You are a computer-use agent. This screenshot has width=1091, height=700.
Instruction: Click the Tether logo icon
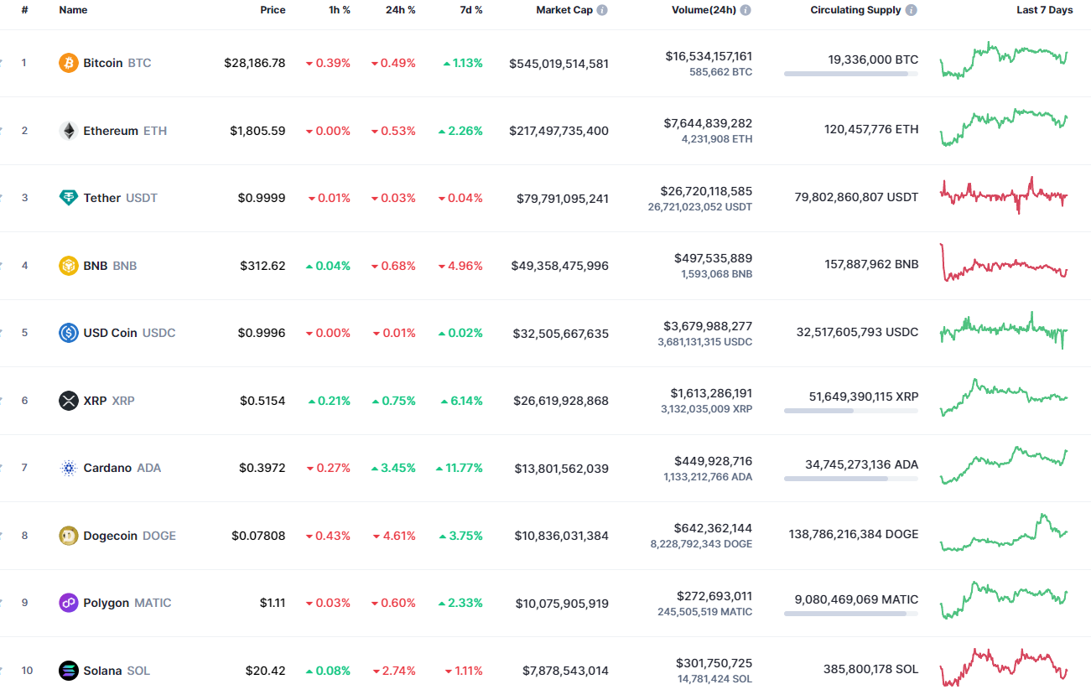click(69, 198)
